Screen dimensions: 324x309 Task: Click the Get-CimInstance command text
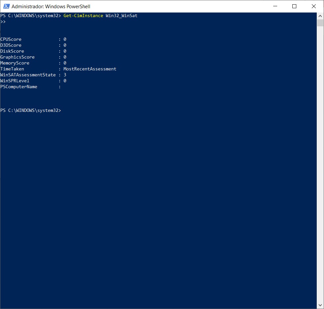pos(83,16)
